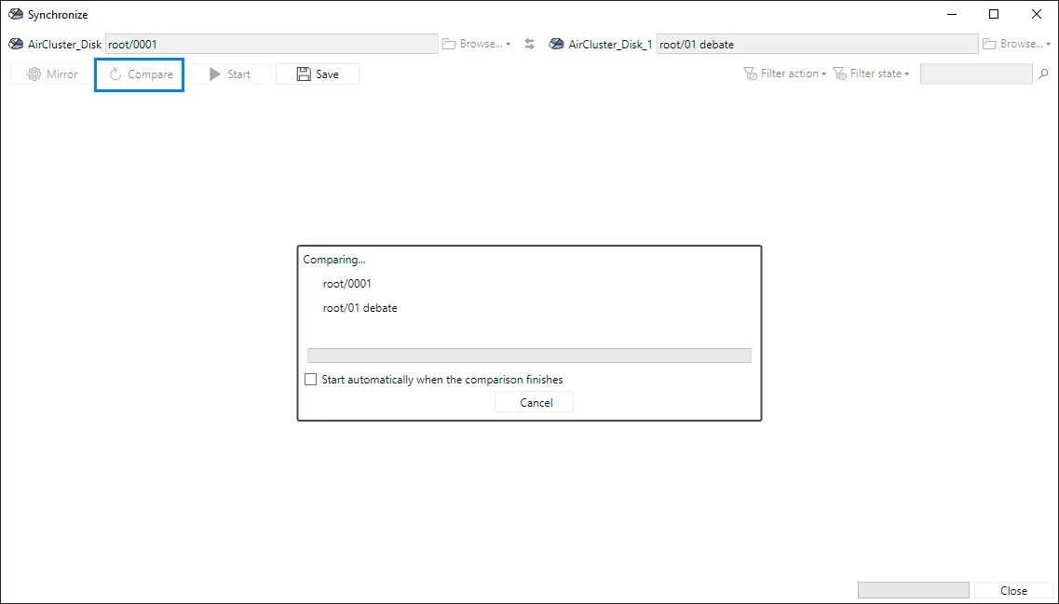Click the search filter text box
1059x604 pixels.
(976, 74)
